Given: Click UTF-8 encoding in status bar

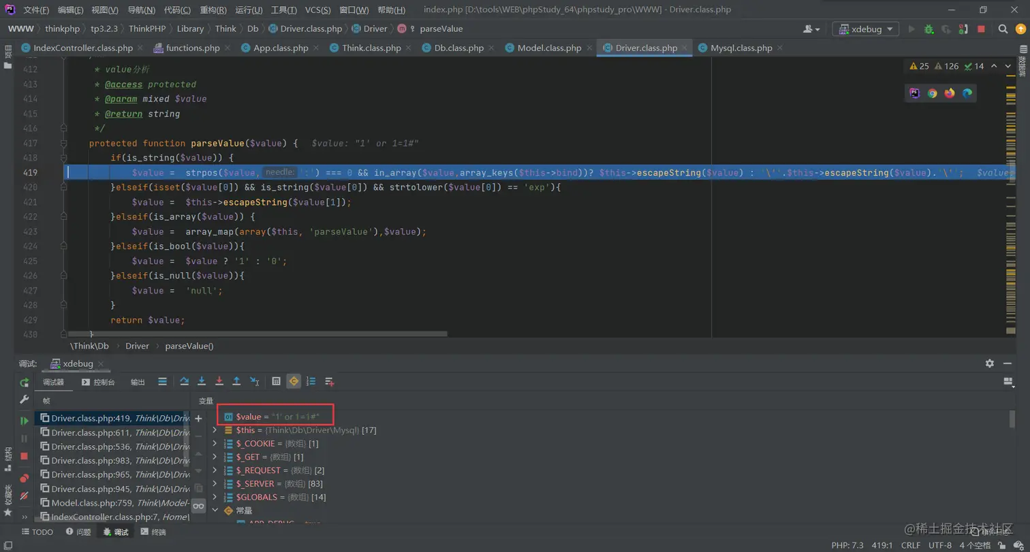Looking at the screenshot, I should point(939,545).
